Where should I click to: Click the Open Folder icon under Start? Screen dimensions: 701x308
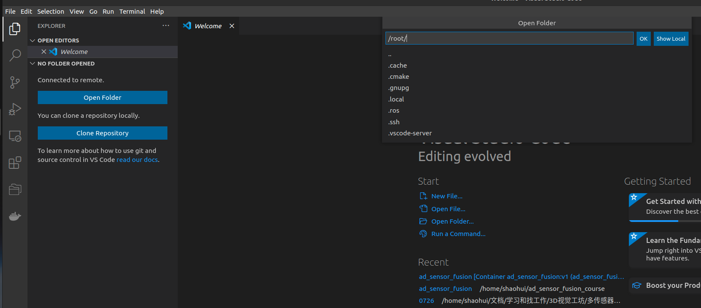point(423,221)
